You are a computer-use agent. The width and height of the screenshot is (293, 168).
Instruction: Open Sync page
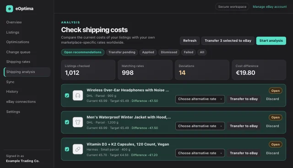[10, 82]
